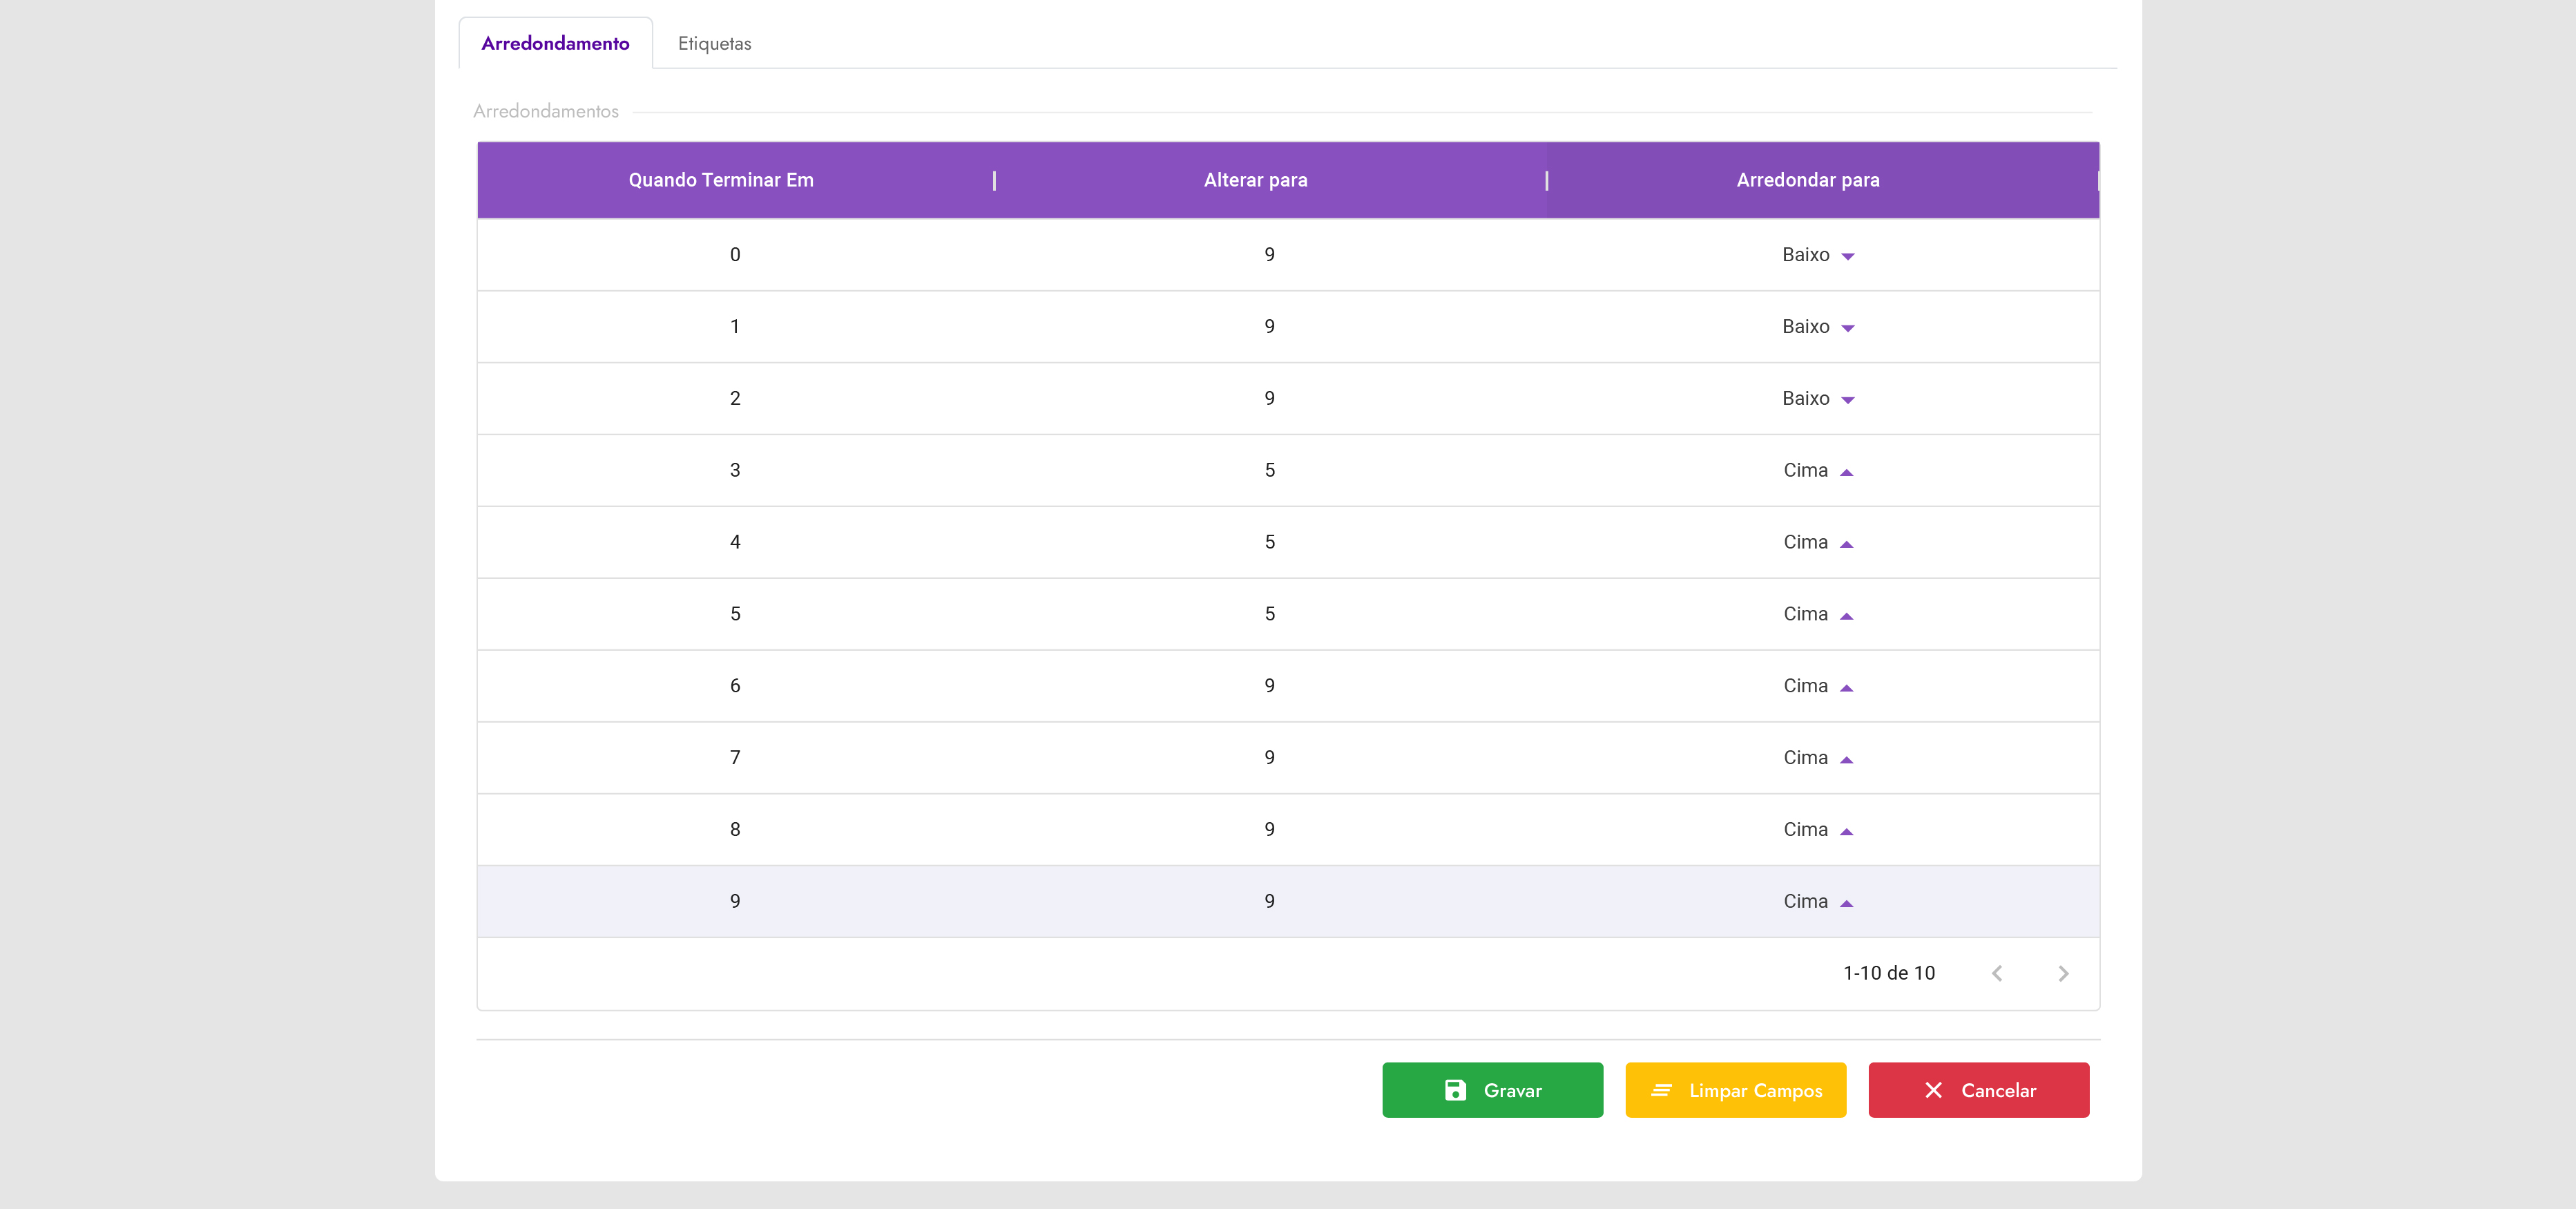Click the up arrow in row 9
The height and width of the screenshot is (1209, 2576).
1846,903
